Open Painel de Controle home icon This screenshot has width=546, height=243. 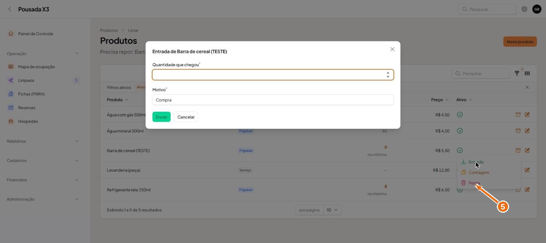click(x=11, y=34)
